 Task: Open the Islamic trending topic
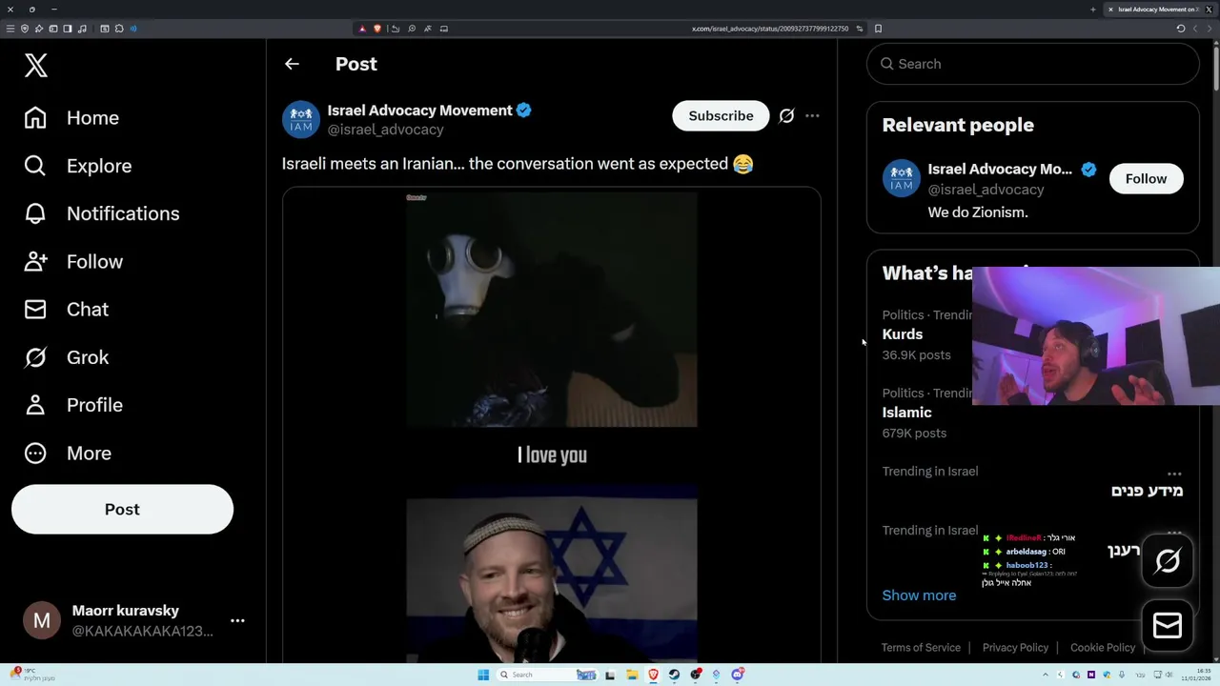click(x=906, y=413)
